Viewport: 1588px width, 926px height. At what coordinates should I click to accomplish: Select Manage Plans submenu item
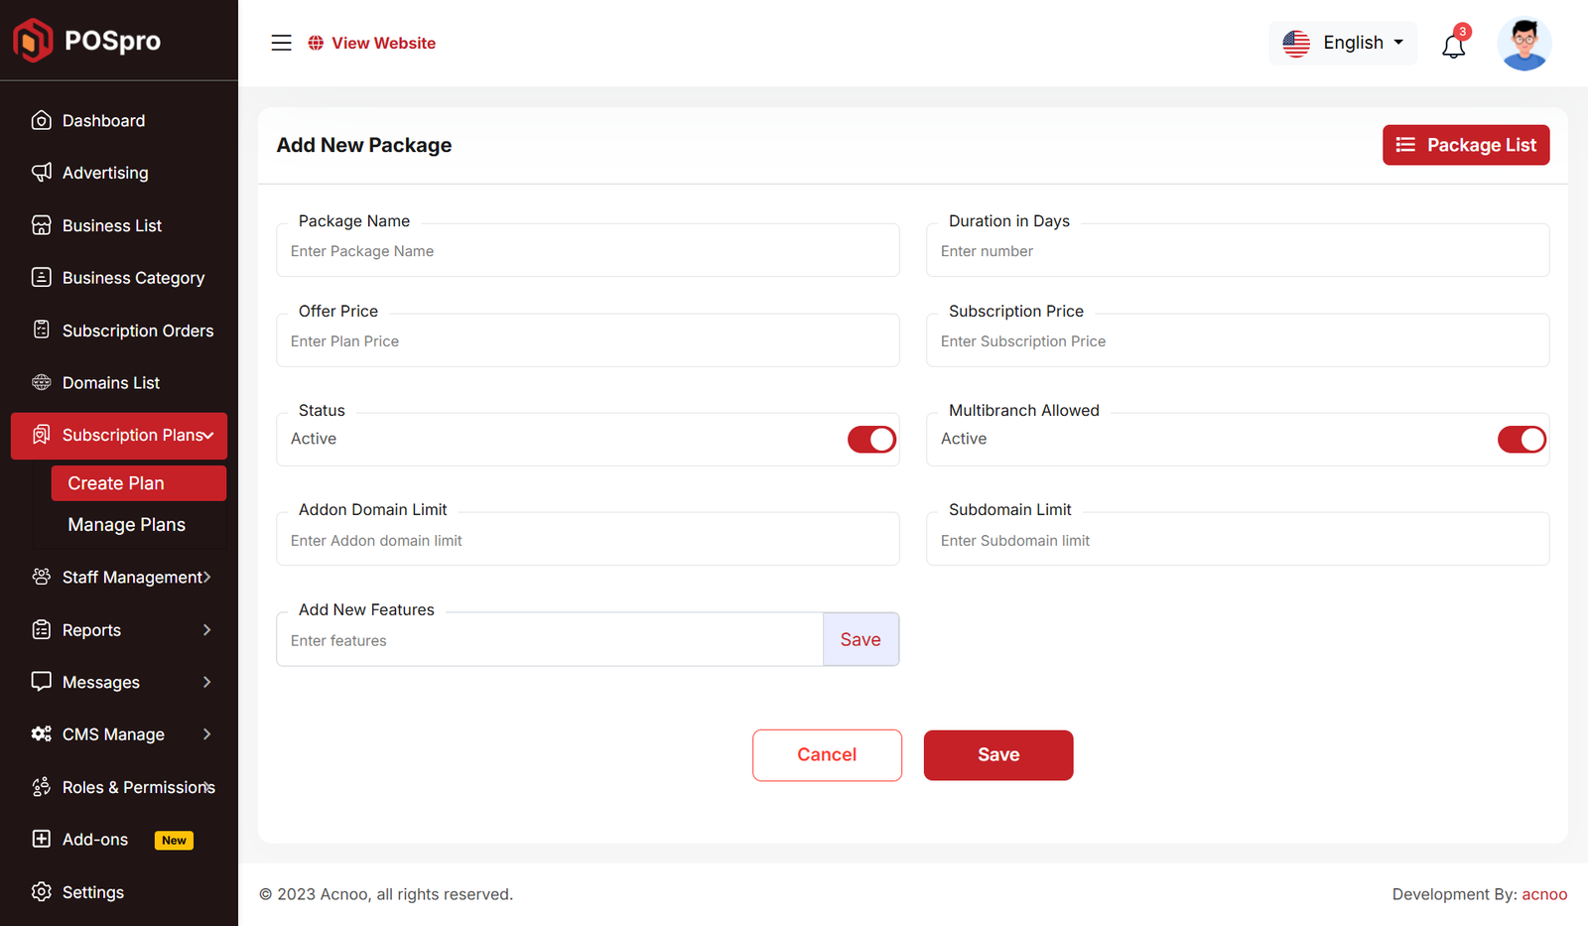point(126,525)
